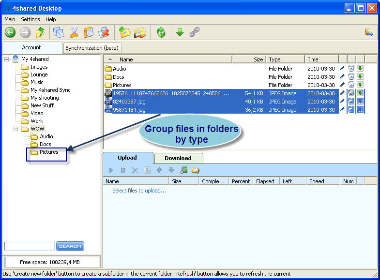Click the recycle bin icon in Audio row
This screenshot has width=380, height=280.
tap(351, 69)
